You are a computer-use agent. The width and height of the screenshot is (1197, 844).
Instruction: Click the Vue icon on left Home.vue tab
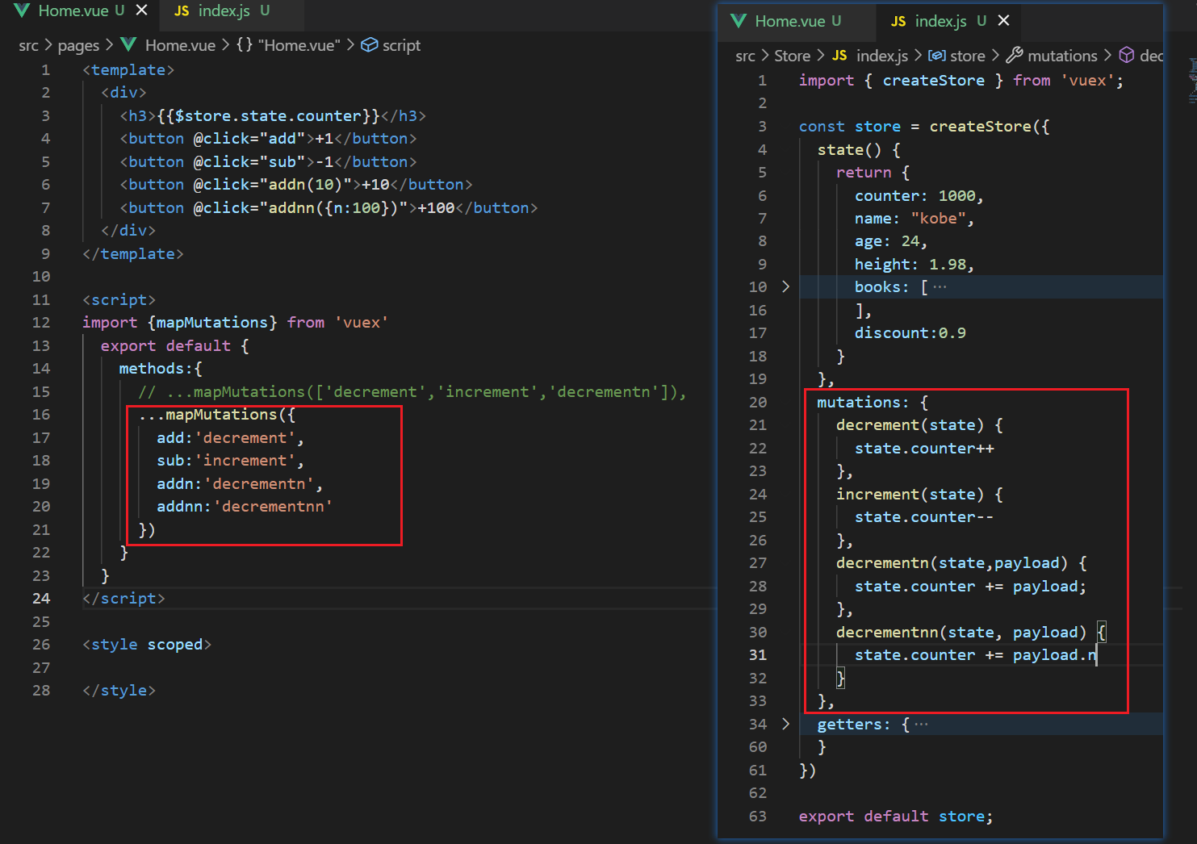coord(22,10)
